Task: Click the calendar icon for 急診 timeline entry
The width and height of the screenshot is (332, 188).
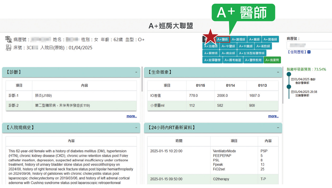Action: coord(292,79)
